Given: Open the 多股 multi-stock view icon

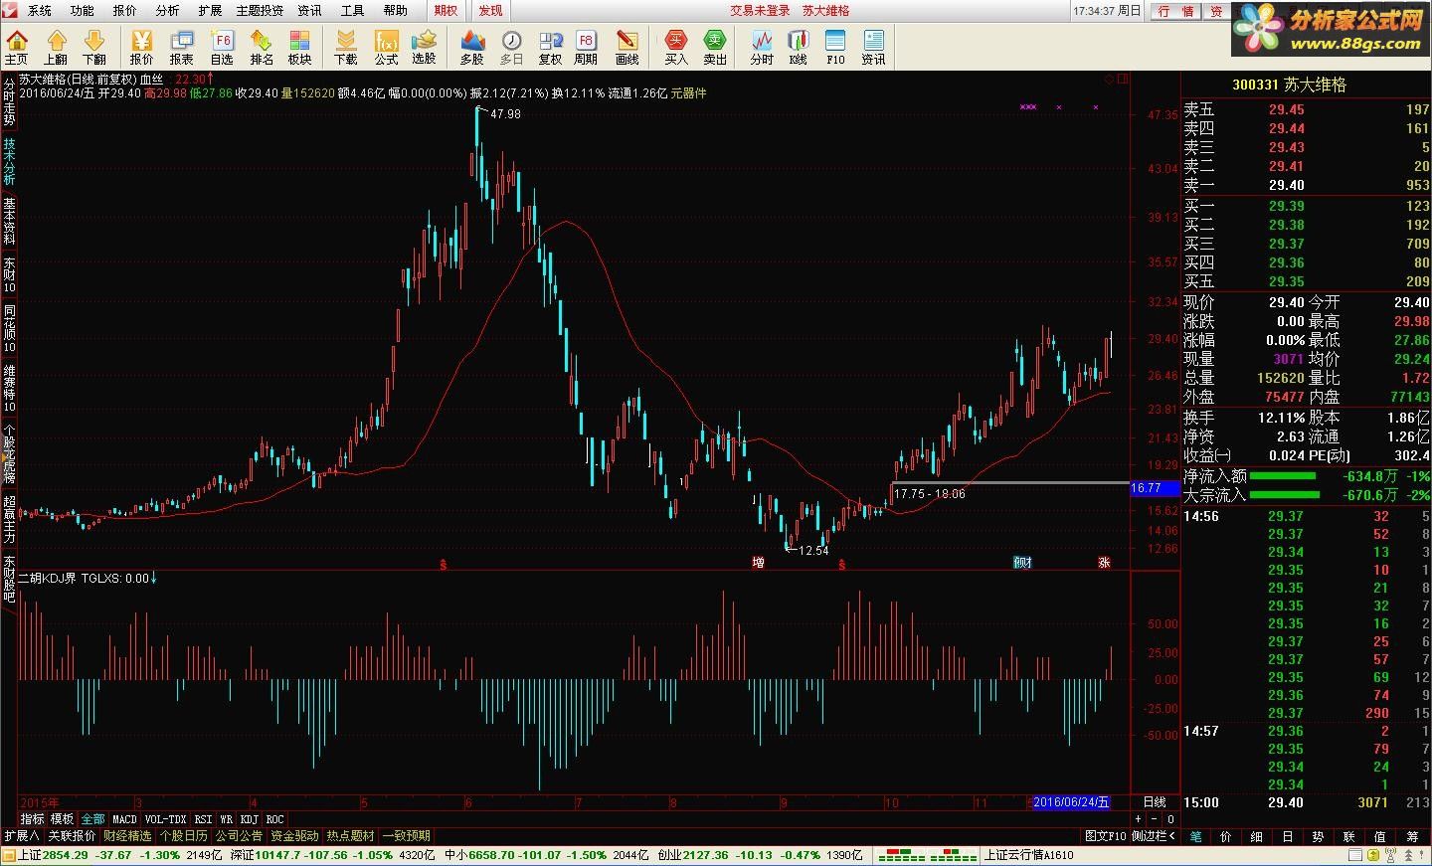Looking at the screenshot, I should coord(471,47).
